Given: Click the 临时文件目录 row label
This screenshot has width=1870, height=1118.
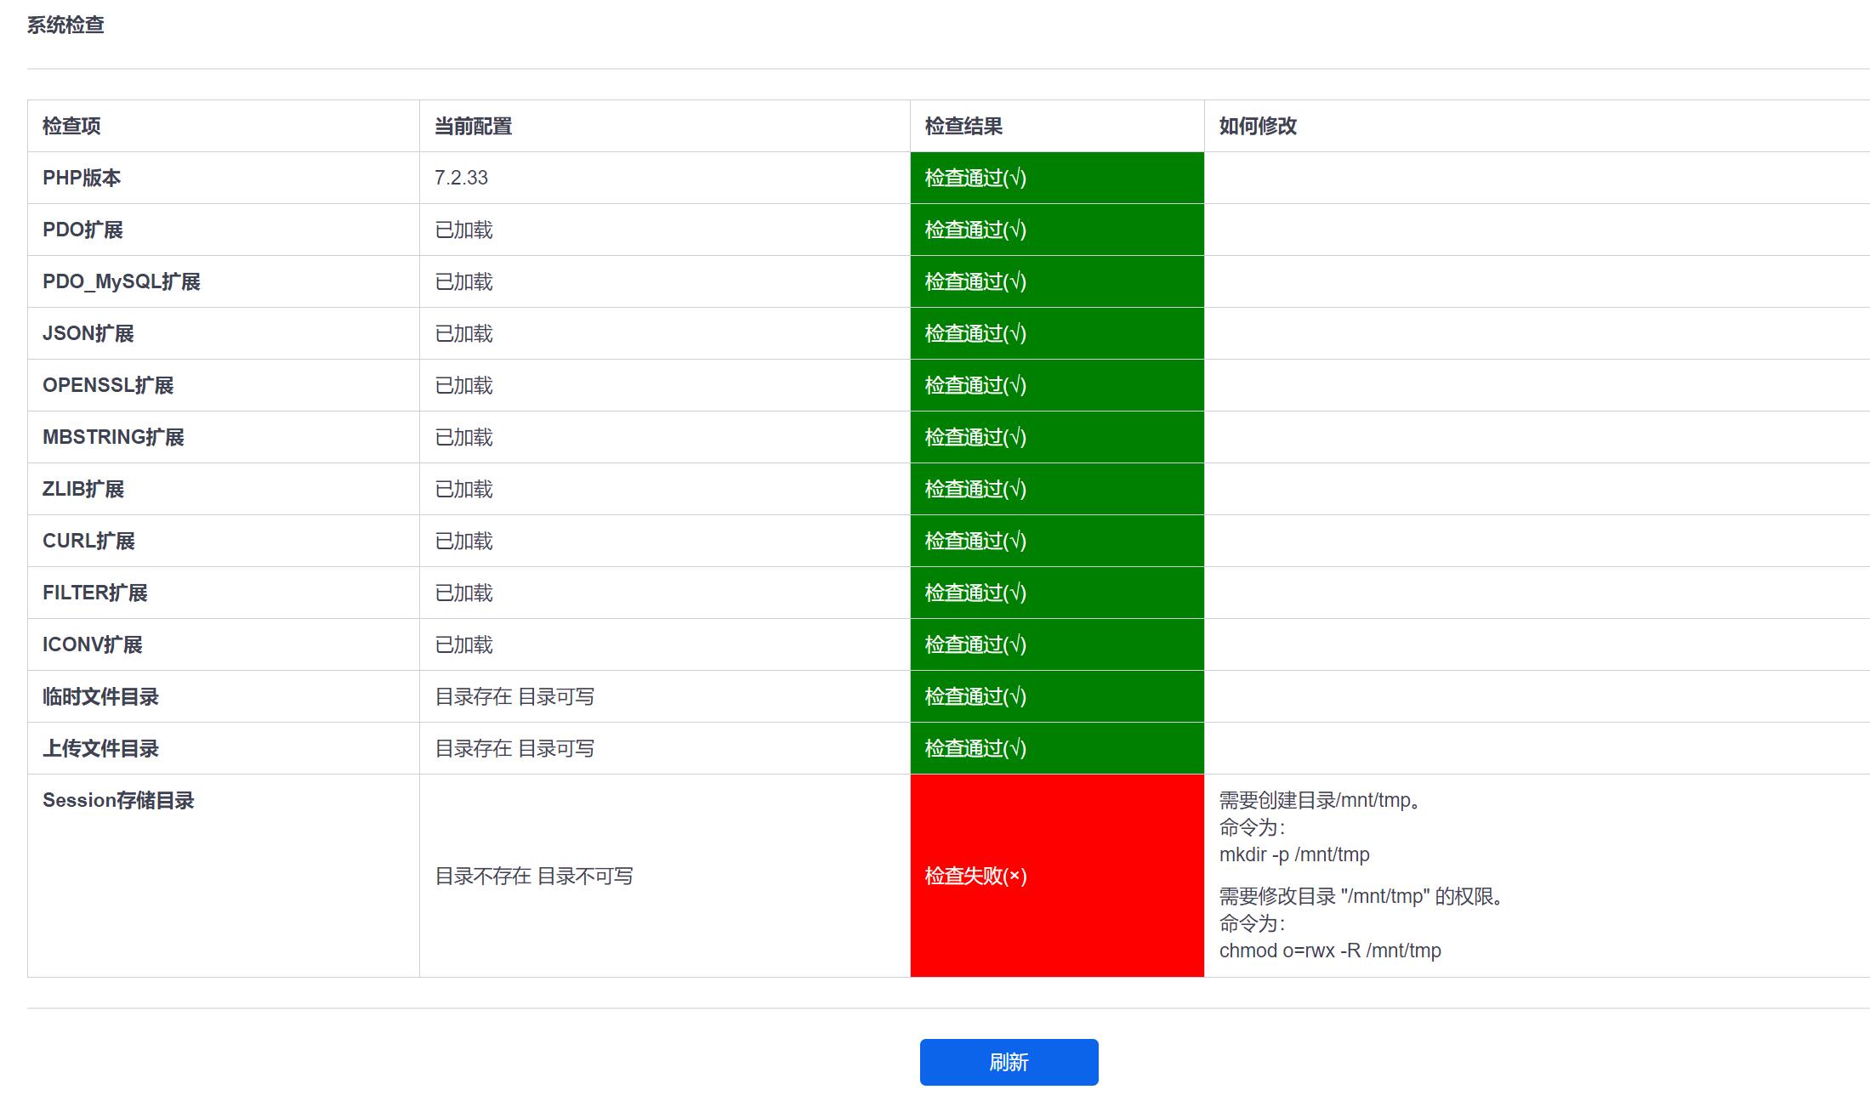Looking at the screenshot, I should (100, 696).
